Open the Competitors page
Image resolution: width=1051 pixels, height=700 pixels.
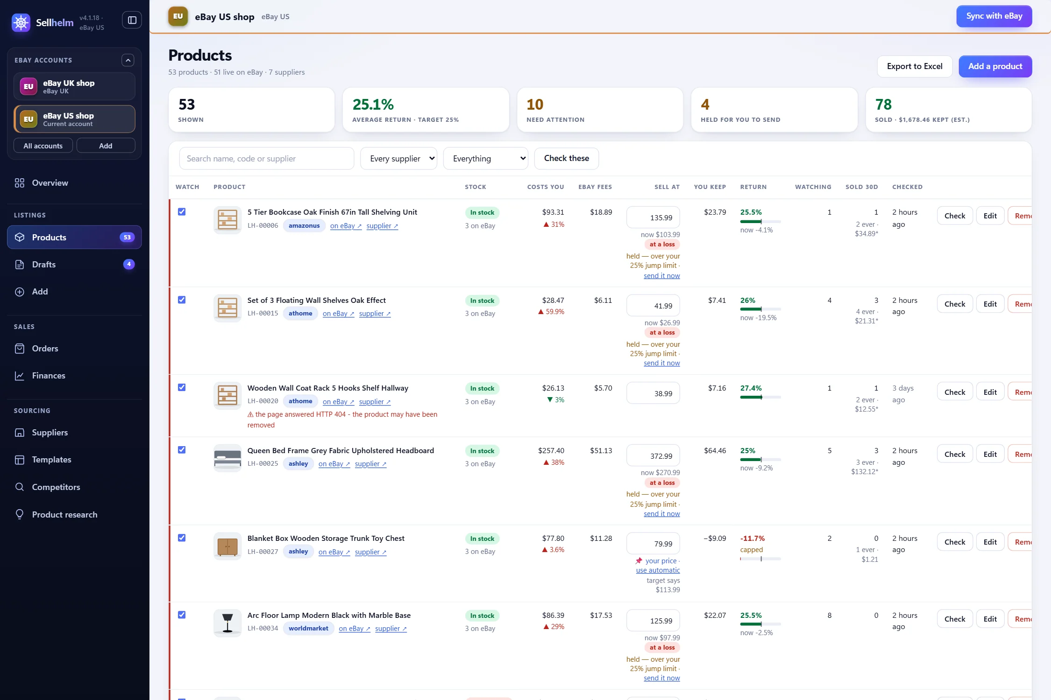click(x=74, y=487)
